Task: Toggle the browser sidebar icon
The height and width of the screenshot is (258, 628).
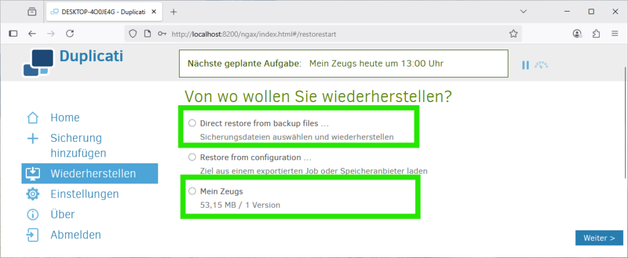Action: [x=13, y=34]
